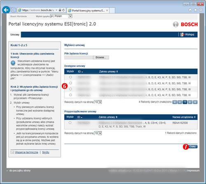The height and width of the screenshot is (184, 206).
Task: Click the Bosch logo
Action: coord(185,24)
